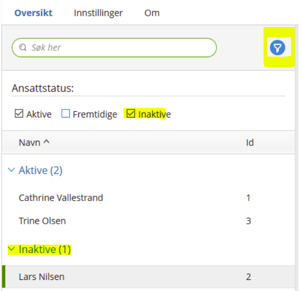Select employee Cathrine Vallestrand

[148, 198]
